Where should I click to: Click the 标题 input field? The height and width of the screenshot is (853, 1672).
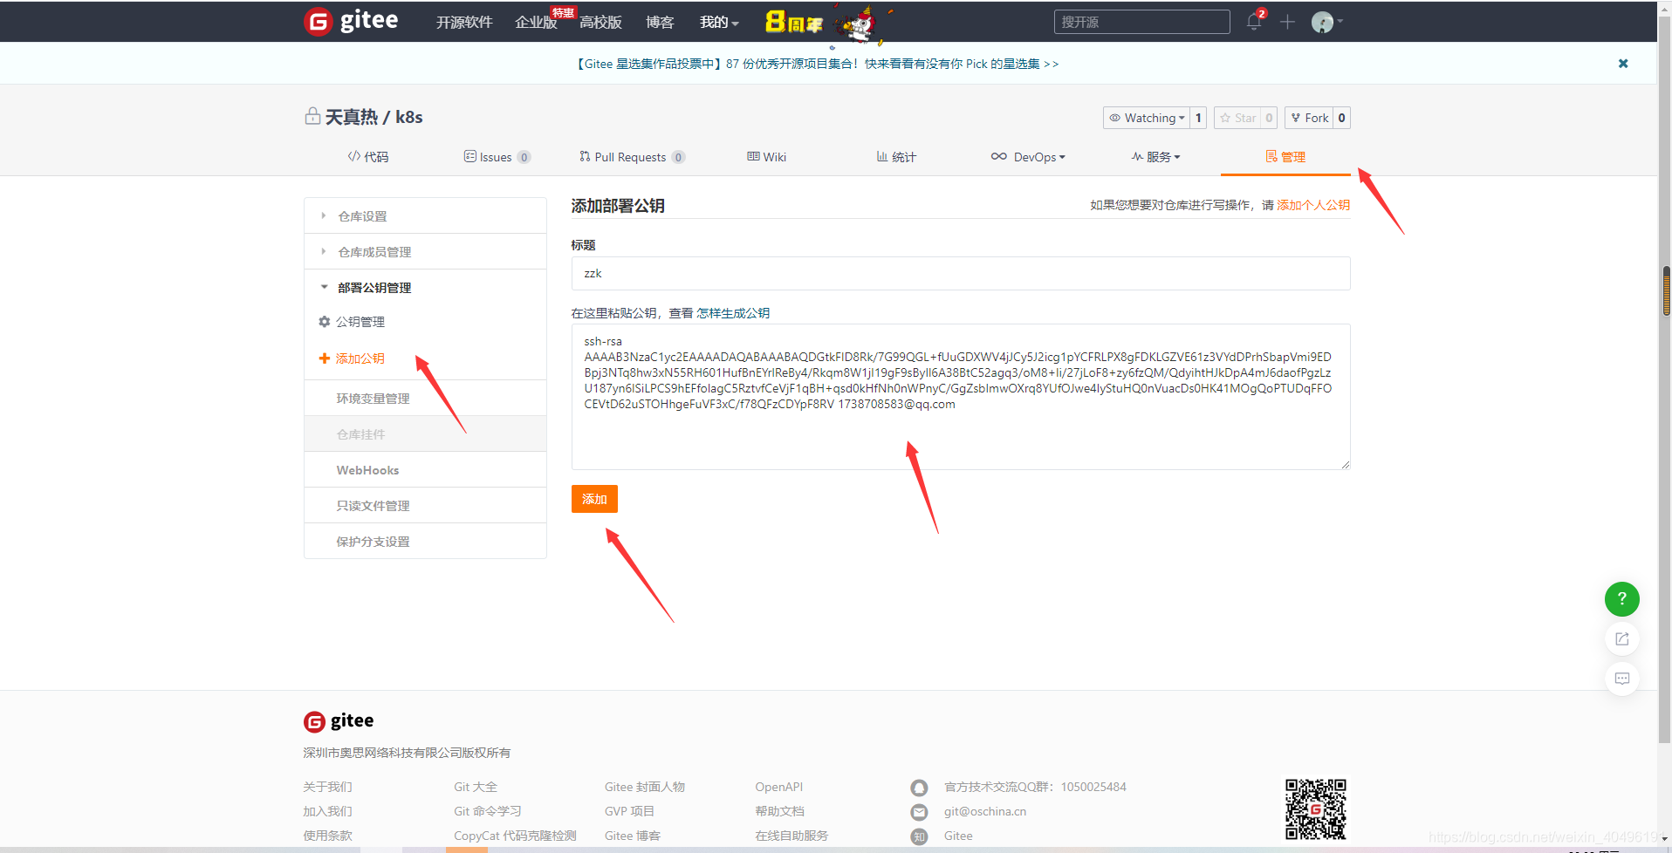pos(961,273)
